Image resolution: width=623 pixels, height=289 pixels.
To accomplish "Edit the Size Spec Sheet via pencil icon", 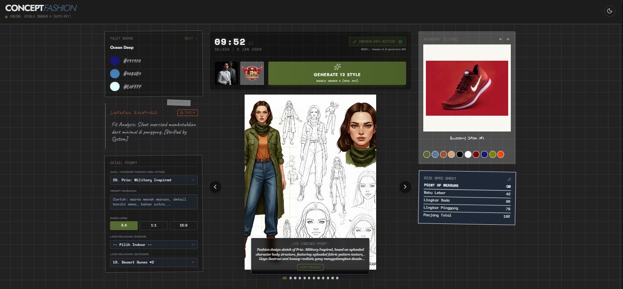I will point(509,179).
